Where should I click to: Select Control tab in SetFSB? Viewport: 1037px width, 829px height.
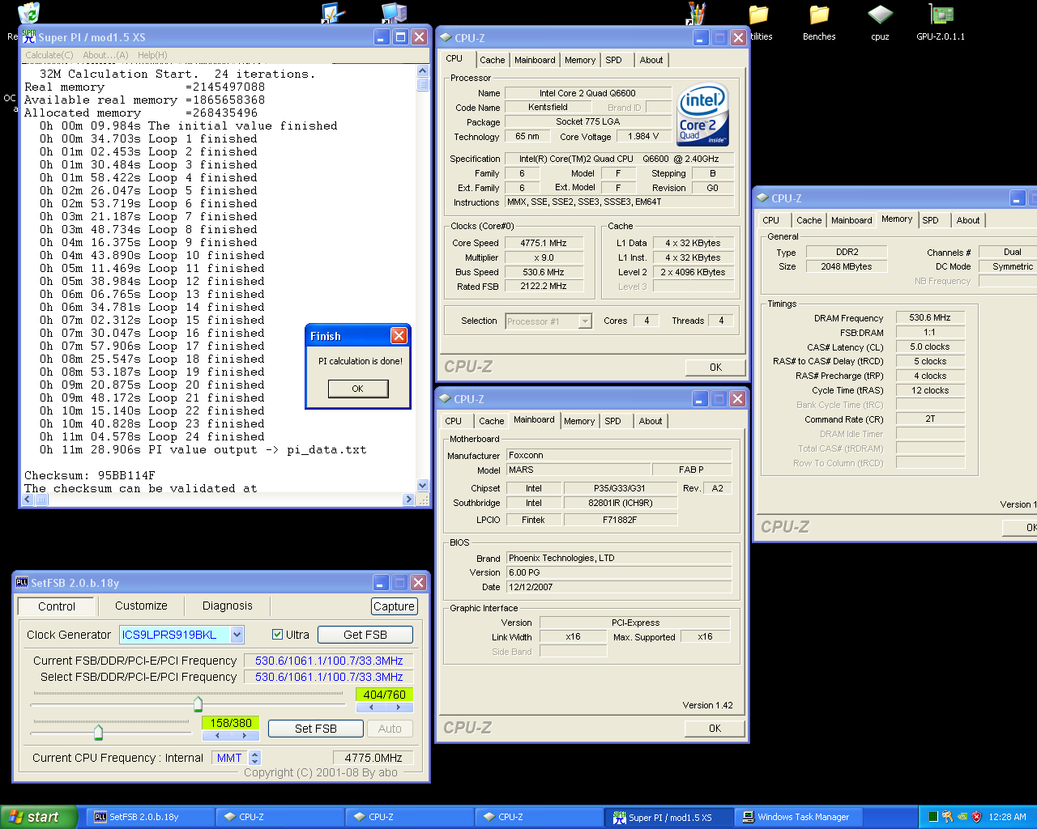(57, 606)
